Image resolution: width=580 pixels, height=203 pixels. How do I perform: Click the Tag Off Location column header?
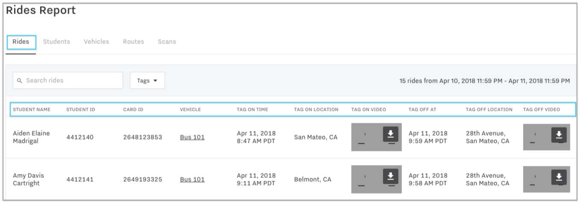(489, 110)
